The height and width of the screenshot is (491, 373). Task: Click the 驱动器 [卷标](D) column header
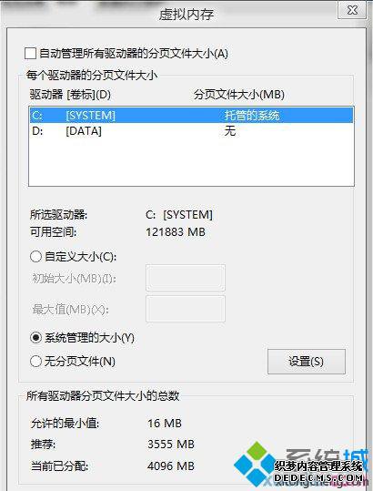click(70, 94)
